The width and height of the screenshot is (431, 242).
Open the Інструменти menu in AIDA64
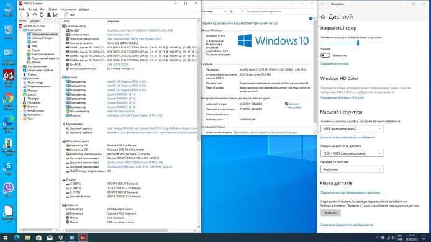click(x=68, y=9)
